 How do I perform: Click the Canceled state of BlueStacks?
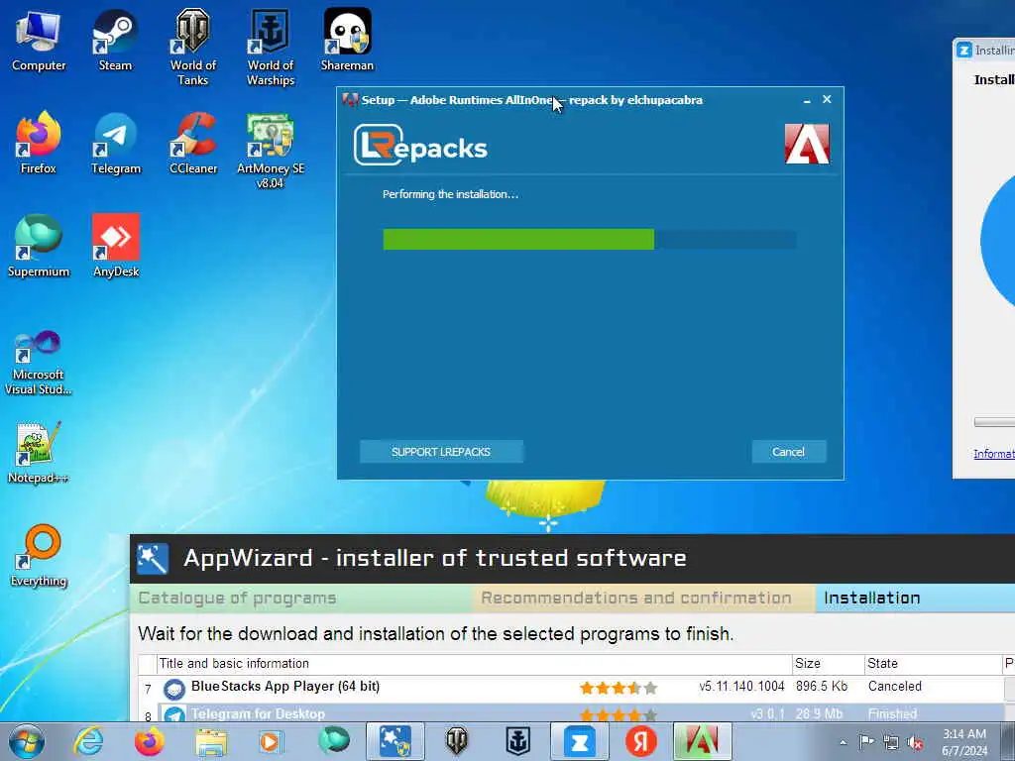tap(895, 687)
